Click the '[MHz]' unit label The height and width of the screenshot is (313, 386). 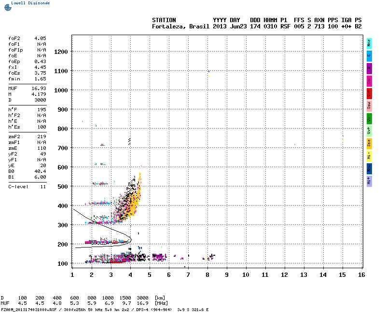(x=161, y=303)
